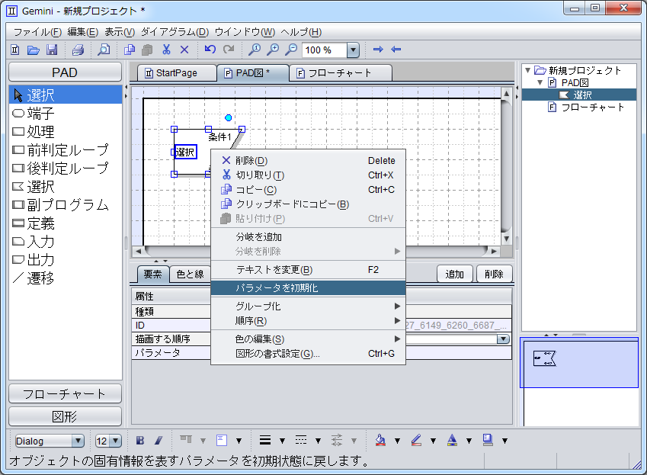This screenshot has height=475, width=647.
Task: Click the cut scissors toolbar icon
Action: click(x=166, y=50)
